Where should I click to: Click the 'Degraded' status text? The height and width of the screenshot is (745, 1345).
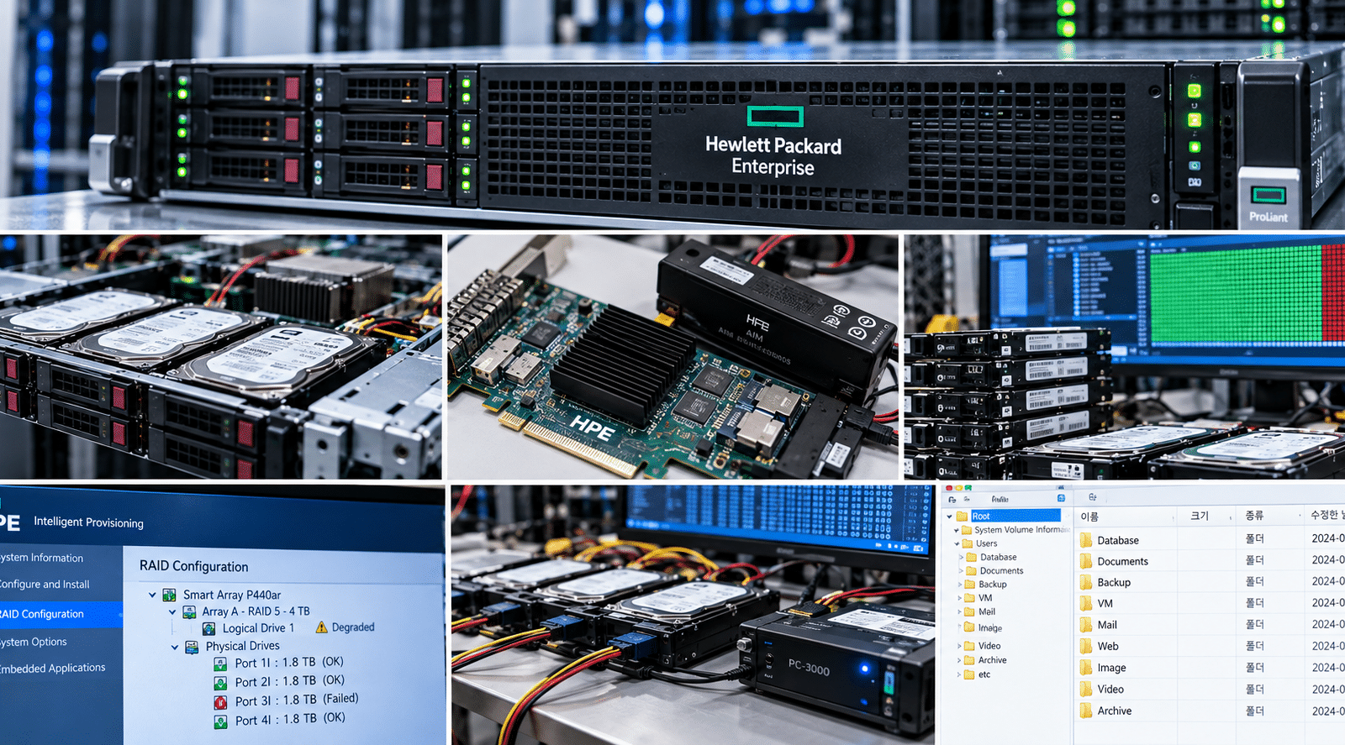click(353, 627)
